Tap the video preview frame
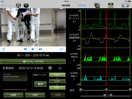Viewport: 132px width, 99px height. (33, 27)
